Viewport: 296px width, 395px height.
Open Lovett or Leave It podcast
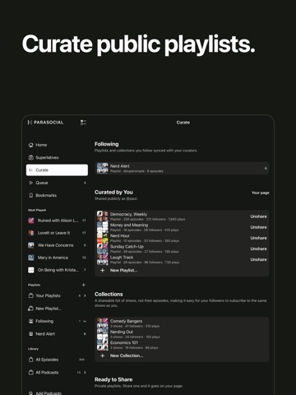57,233
